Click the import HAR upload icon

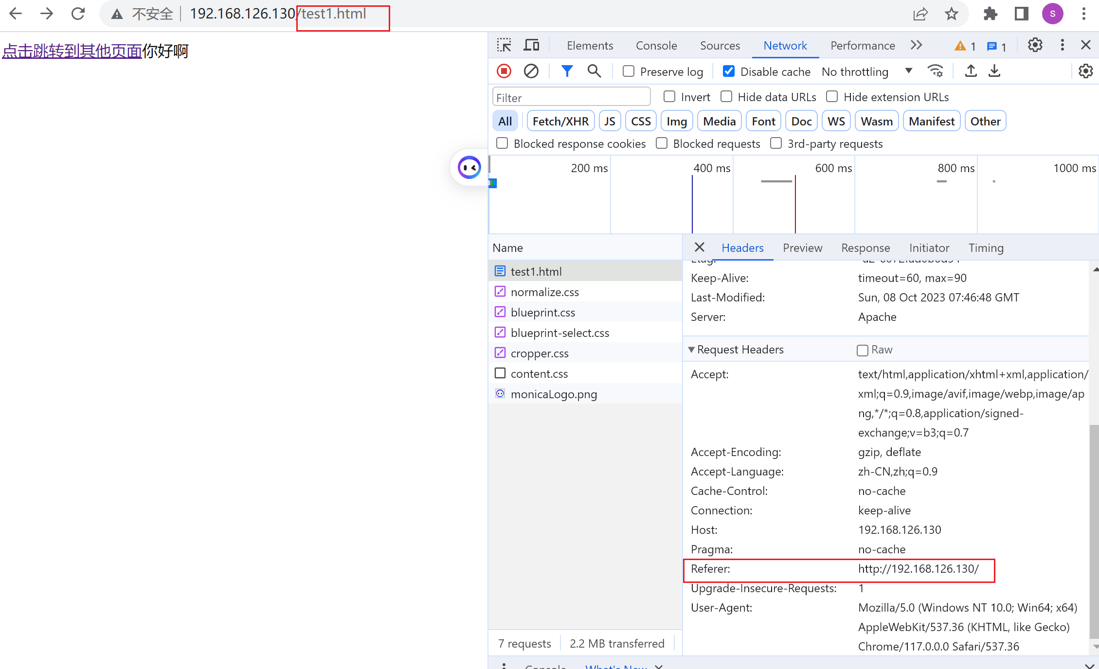971,71
